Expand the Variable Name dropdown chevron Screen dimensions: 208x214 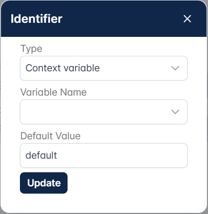click(x=175, y=112)
